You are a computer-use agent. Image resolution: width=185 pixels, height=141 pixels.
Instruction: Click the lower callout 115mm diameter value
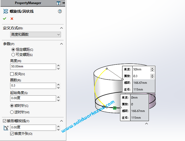136,118
